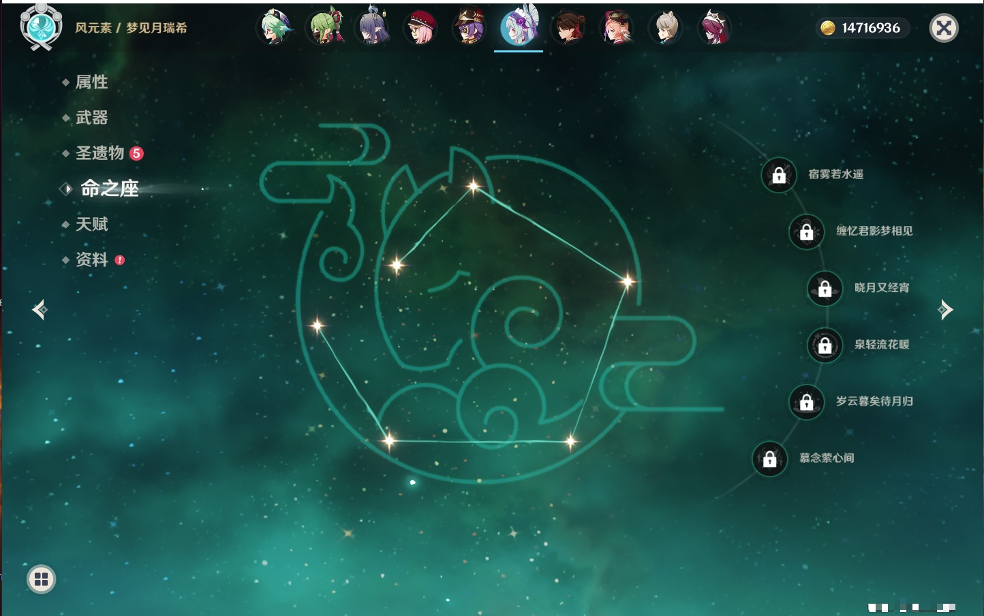This screenshot has width=984, height=616.
Task: Click the 风元素 / 梦见月瑞希 title text
Action: click(131, 28)
